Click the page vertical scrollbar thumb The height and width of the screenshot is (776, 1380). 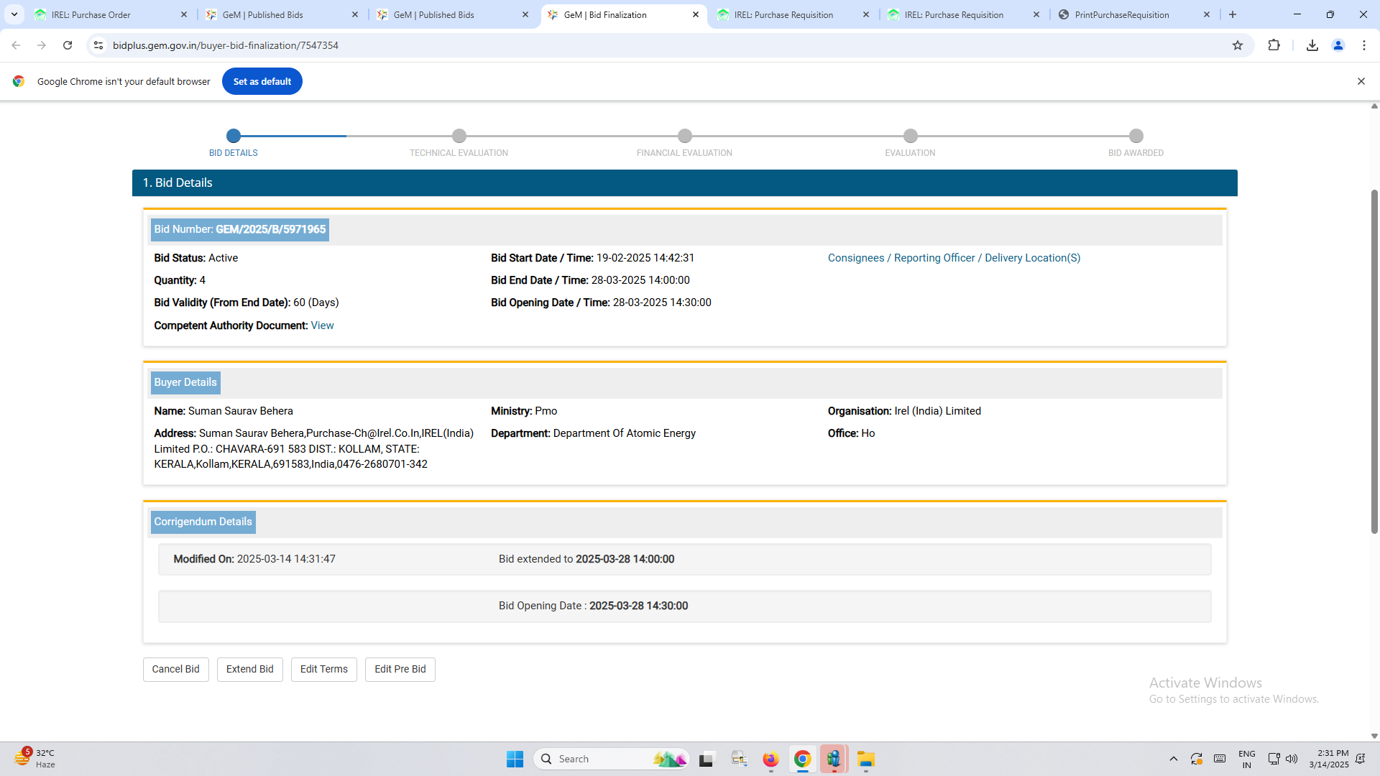click(1374, 361)
